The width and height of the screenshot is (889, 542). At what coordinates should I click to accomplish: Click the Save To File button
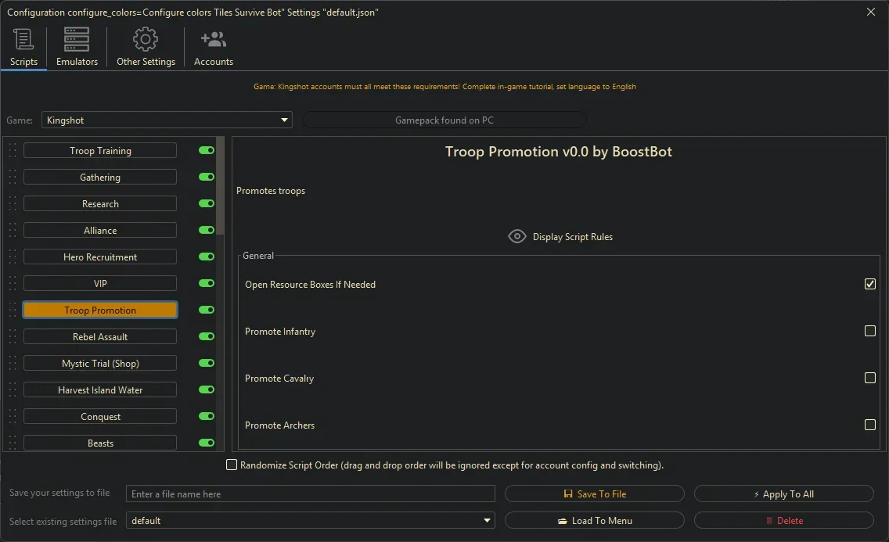594,494
